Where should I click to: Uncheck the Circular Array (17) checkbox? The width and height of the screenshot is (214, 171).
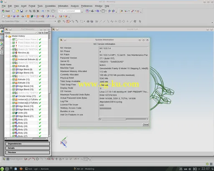(x=13, y=96)
